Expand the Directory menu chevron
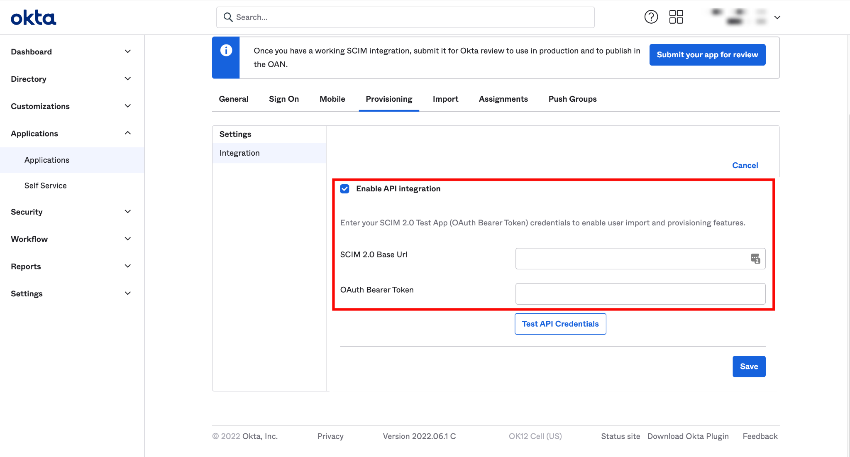Viewport: 850px width, 457px height. pos(128,79)
